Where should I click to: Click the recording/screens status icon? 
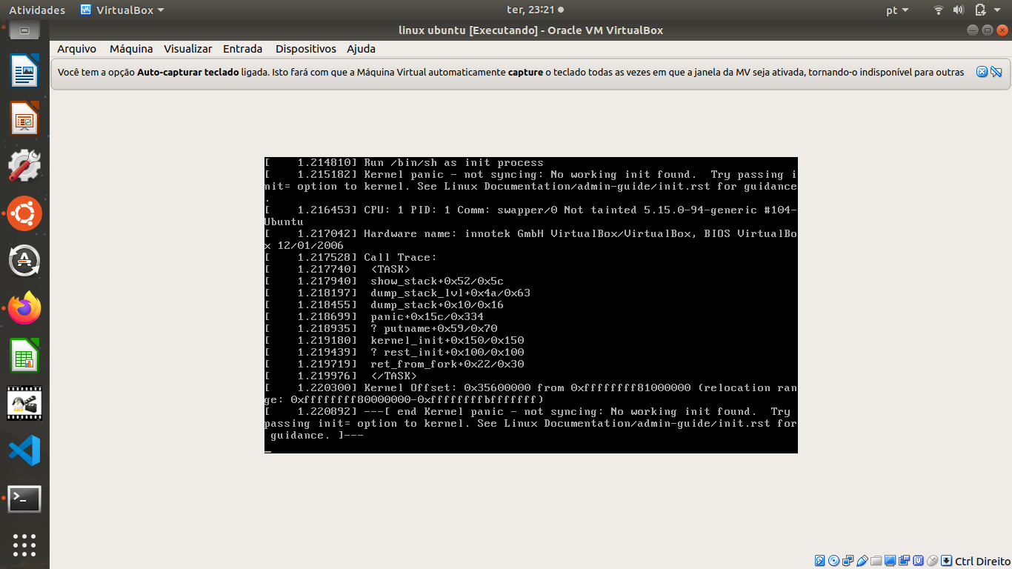(x=904, y=561)
